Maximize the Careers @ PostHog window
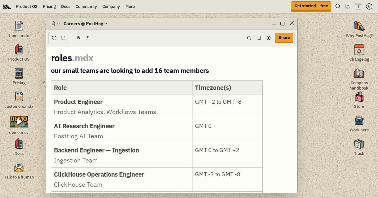Viewport: 378px width, 198px height. pos(283,24)
